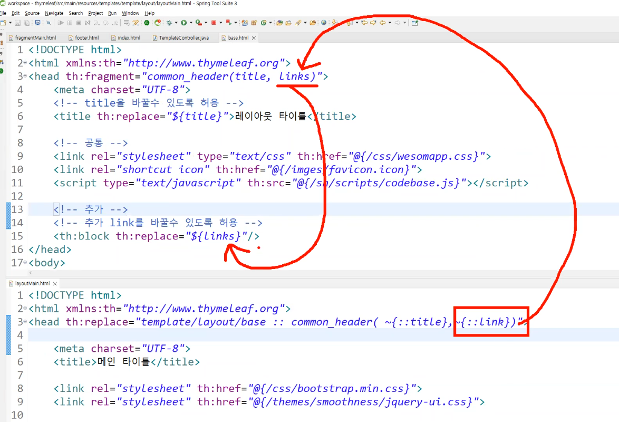Image resolution: width=619 pixels, height=422 pixels.
Task: Click the Resume debug icon
Action: point(61,23)
